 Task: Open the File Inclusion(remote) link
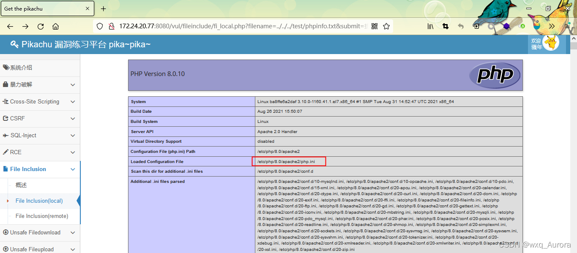pyautogui.click(x=42, y=216)
